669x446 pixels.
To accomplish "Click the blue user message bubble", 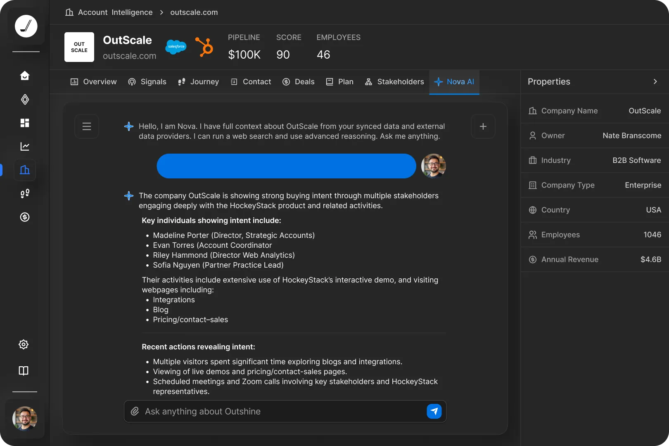I will 286,166.
